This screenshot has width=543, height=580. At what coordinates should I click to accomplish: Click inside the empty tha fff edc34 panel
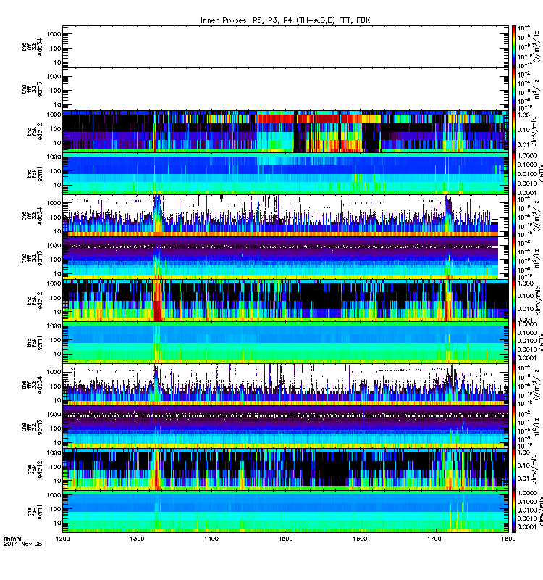pyautogui.click(x=285, y=46)
